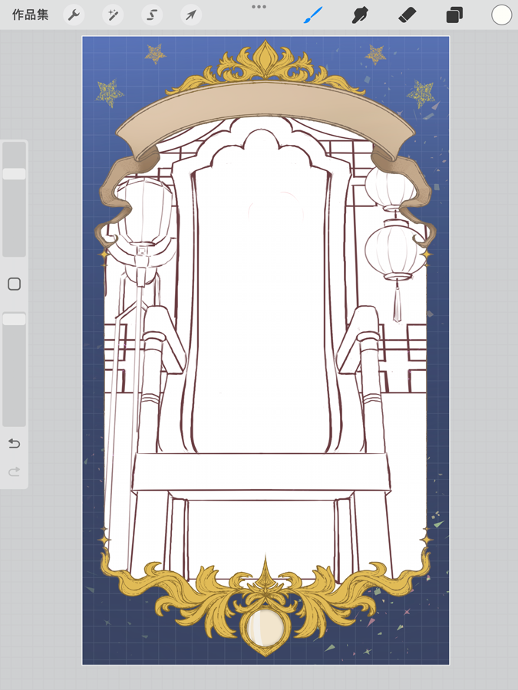
Task: Activate the Selection tool
Action: (x=152, y=15)
